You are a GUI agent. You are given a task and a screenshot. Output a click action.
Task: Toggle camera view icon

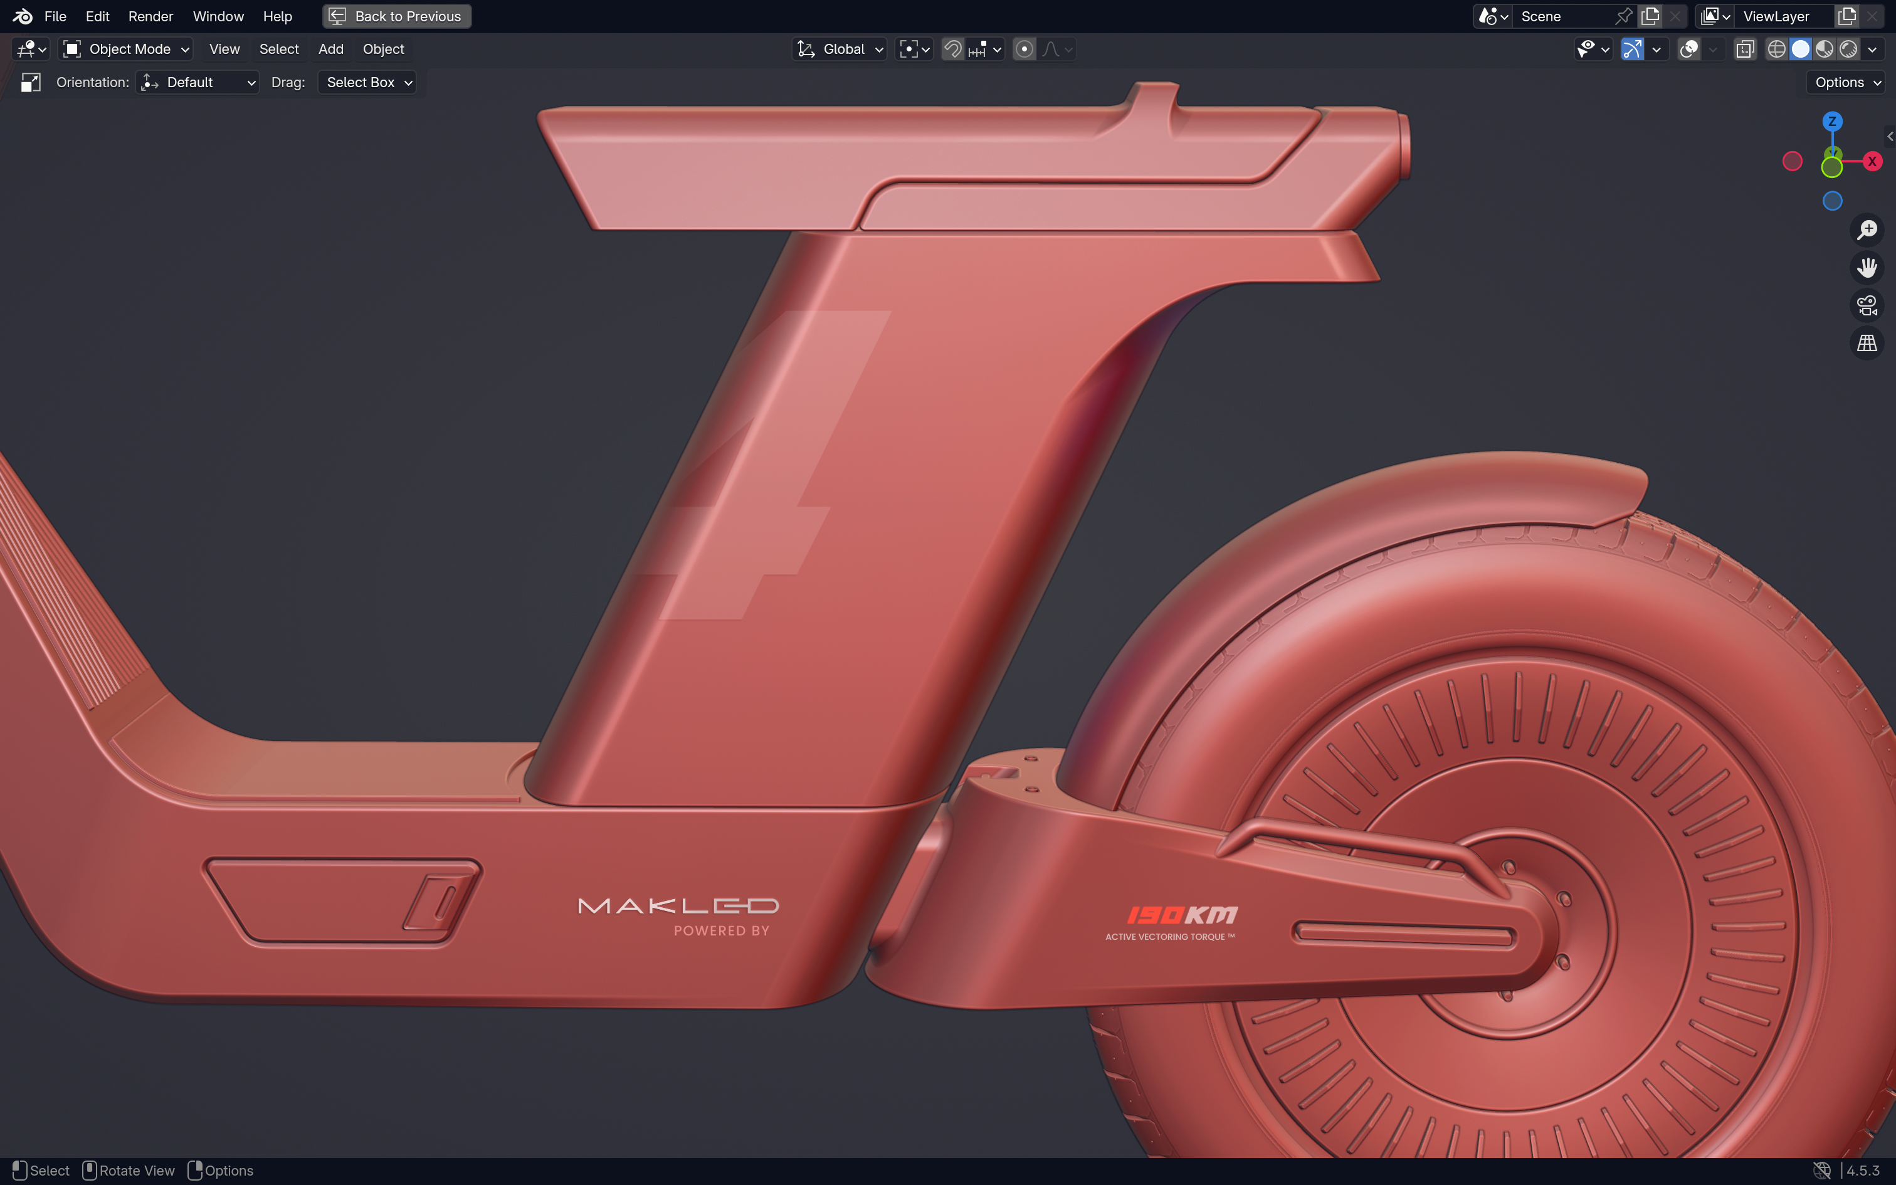point(1867,305)
